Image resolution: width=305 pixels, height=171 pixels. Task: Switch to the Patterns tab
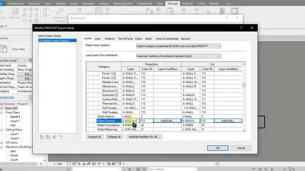pyautogui.click(x=109, y=38)
